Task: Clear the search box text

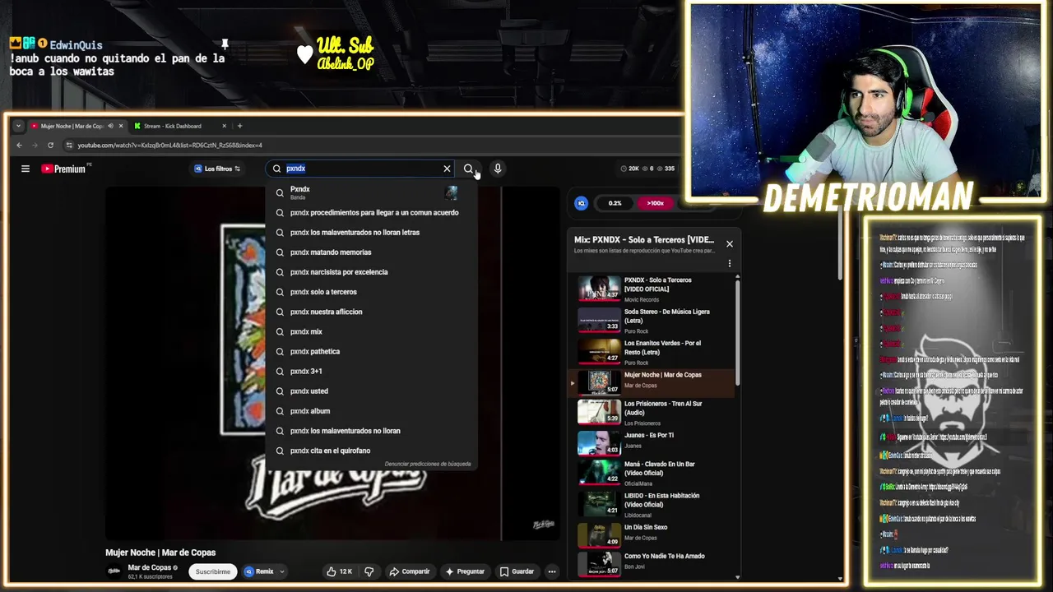Action: click(447, 169)
